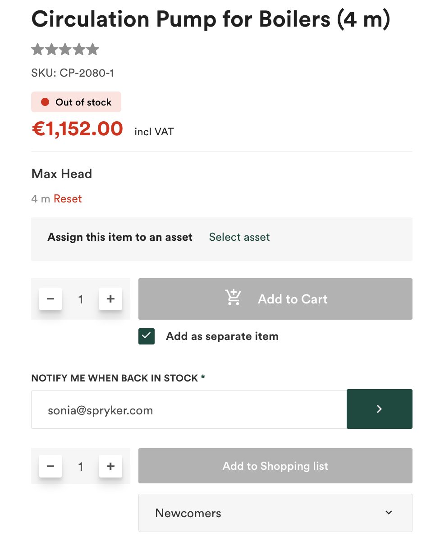The height and width of the screenshot is (551, 440).
Task: Decrease the shopping list quantity with minus icon
Action: tap(50, 466)
